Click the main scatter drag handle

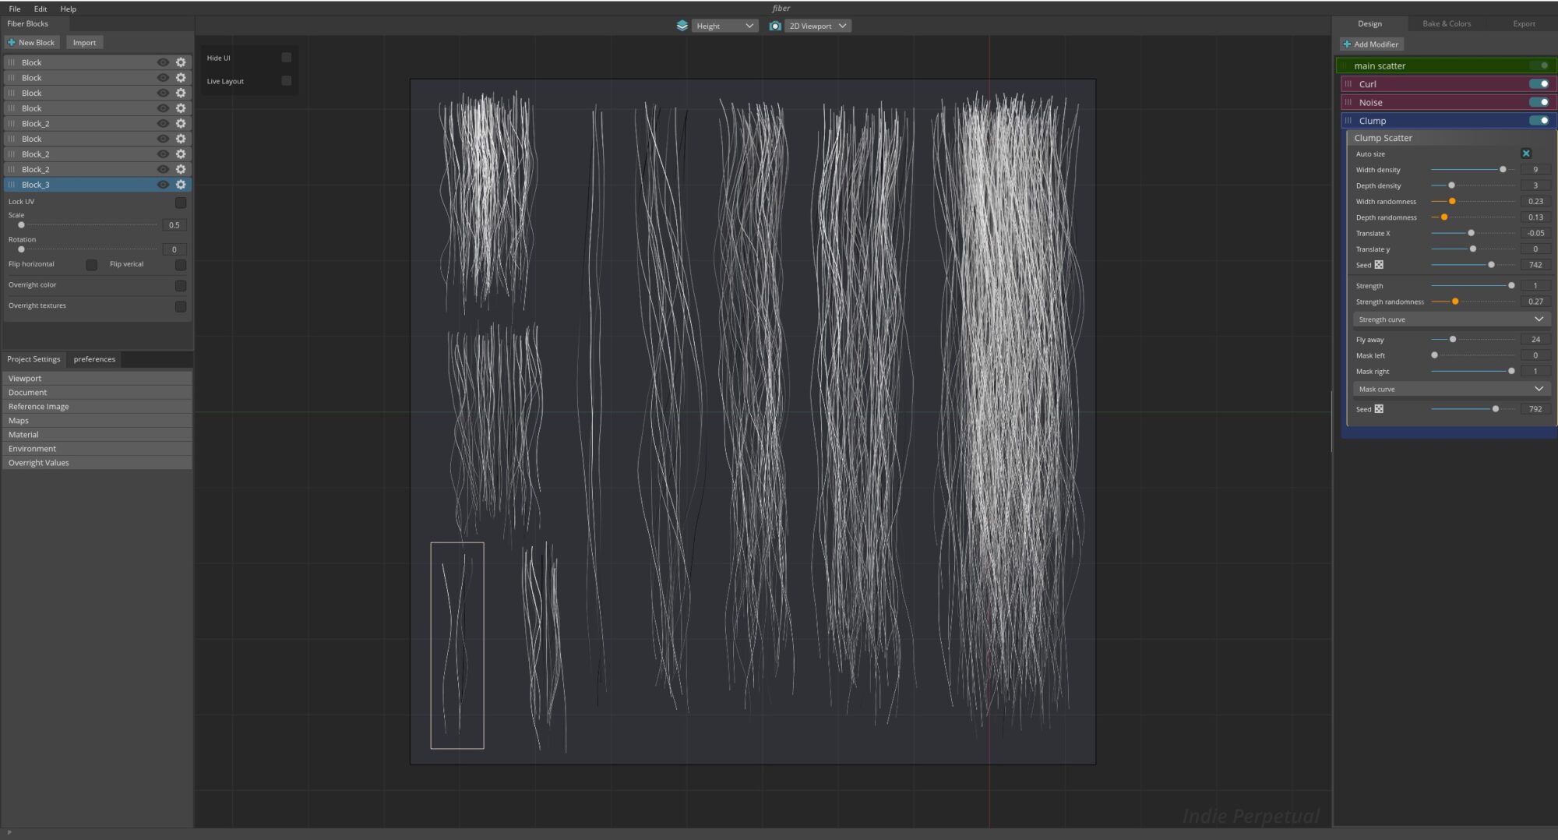pos(1345,65)
